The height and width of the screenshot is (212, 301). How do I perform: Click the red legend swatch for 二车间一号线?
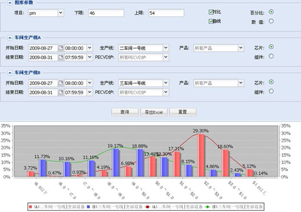point(30,207)
